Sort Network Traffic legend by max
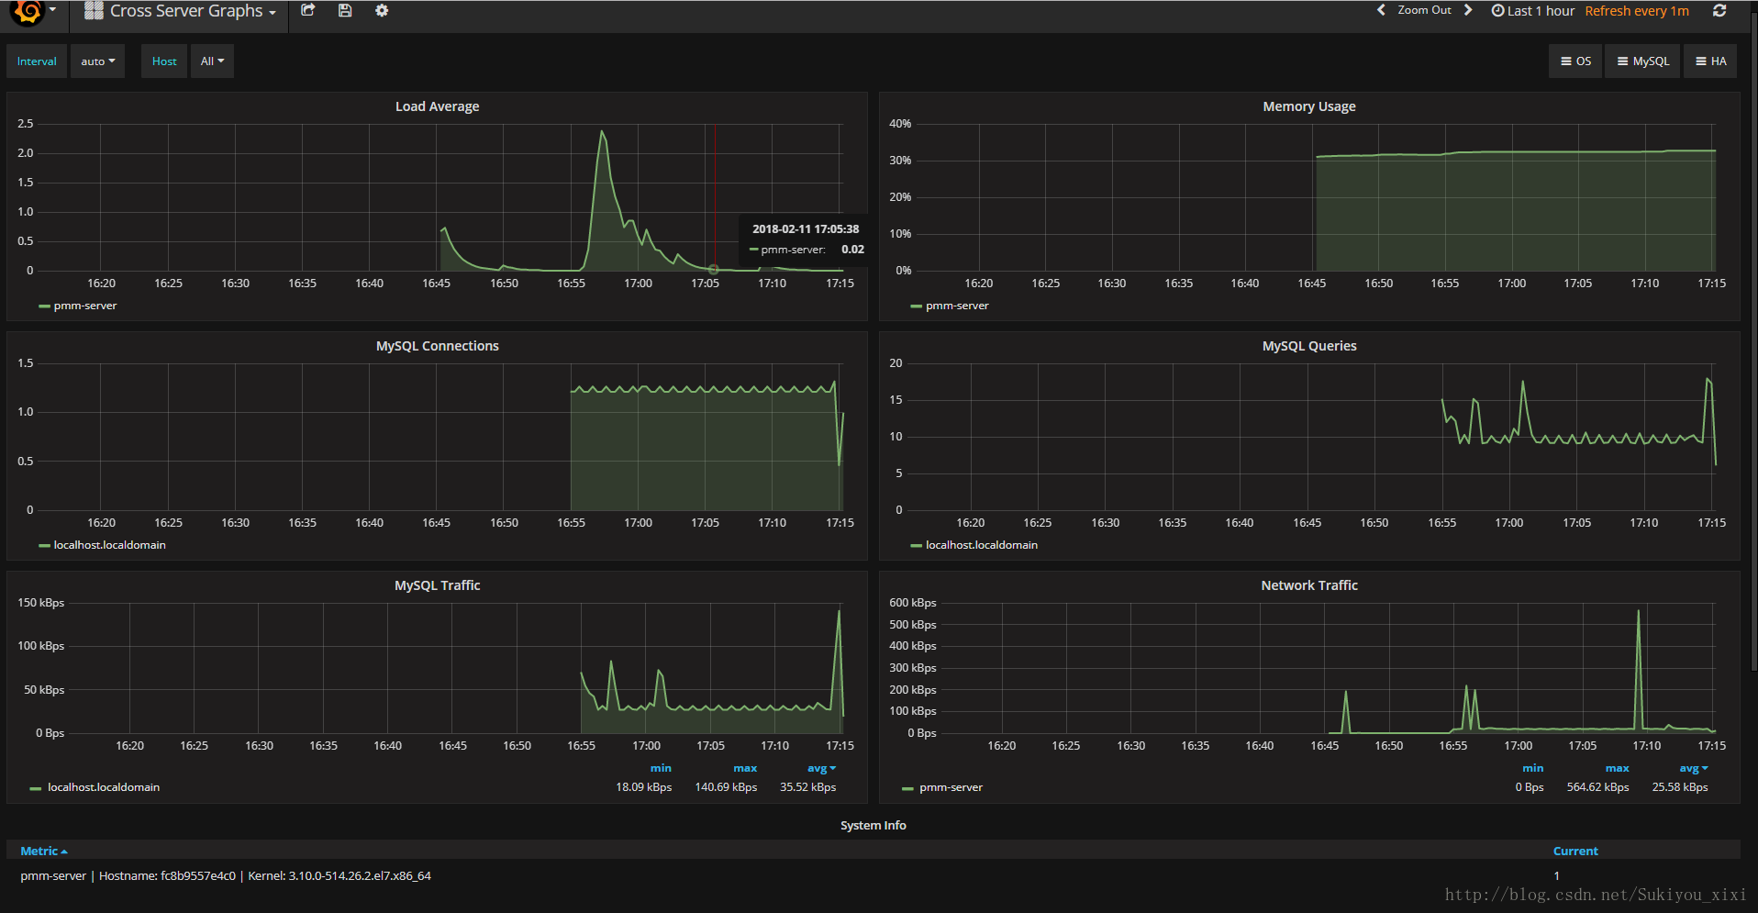The width and height of the screenshot is (1758, 913). [x=1617, y=768]
